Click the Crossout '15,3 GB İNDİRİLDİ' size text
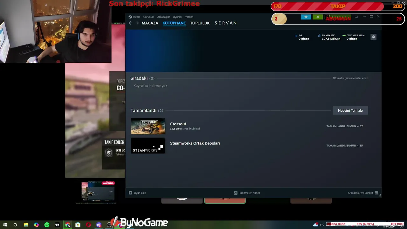 click(x=185, y=129)
